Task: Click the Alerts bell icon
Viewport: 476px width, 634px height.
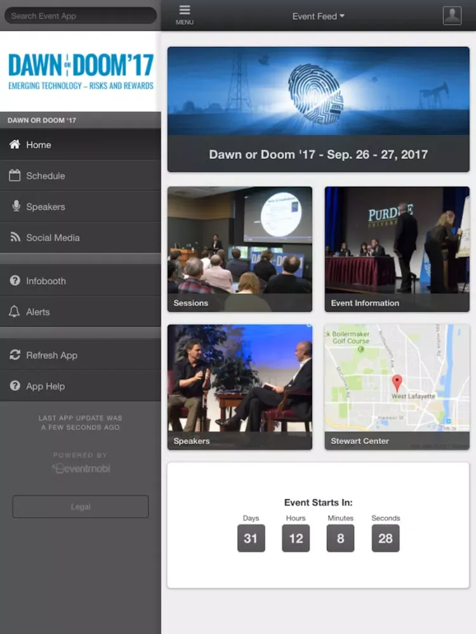Action: [x=15, y=312]
